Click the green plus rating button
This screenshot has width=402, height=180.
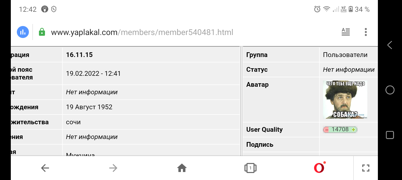coord(354,129)
